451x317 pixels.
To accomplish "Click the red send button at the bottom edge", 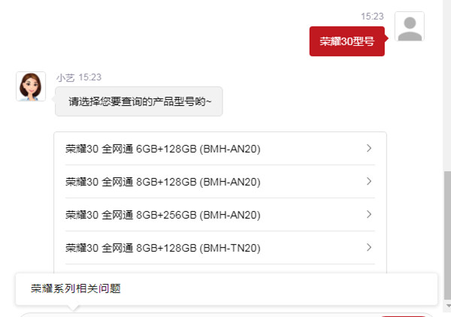I will coord(403,315).
